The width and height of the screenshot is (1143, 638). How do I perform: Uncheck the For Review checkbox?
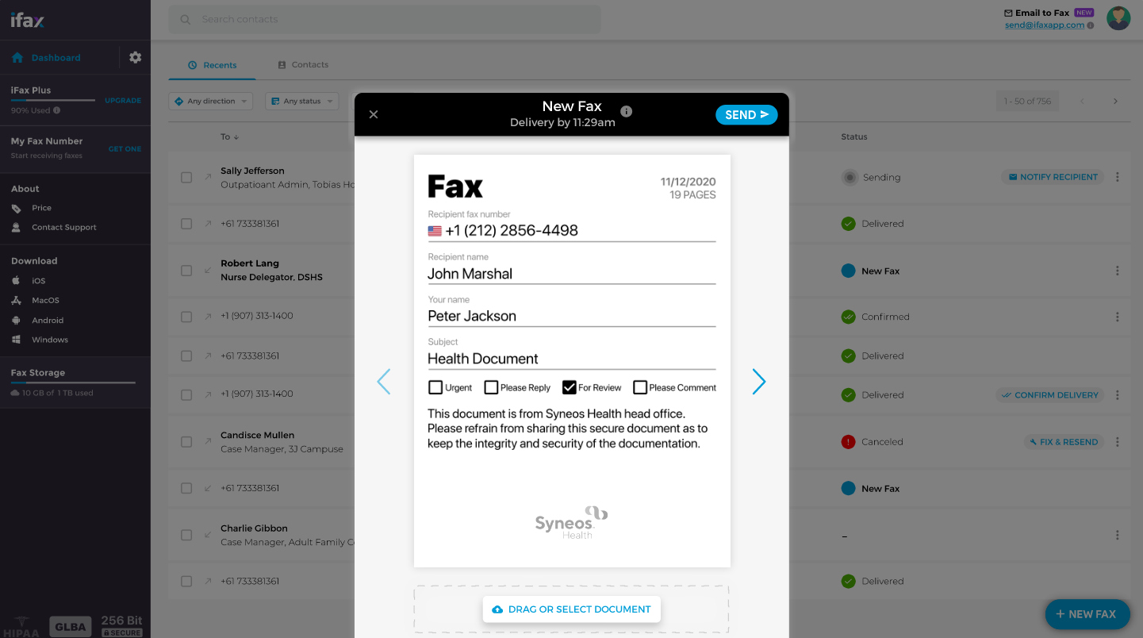569,387
